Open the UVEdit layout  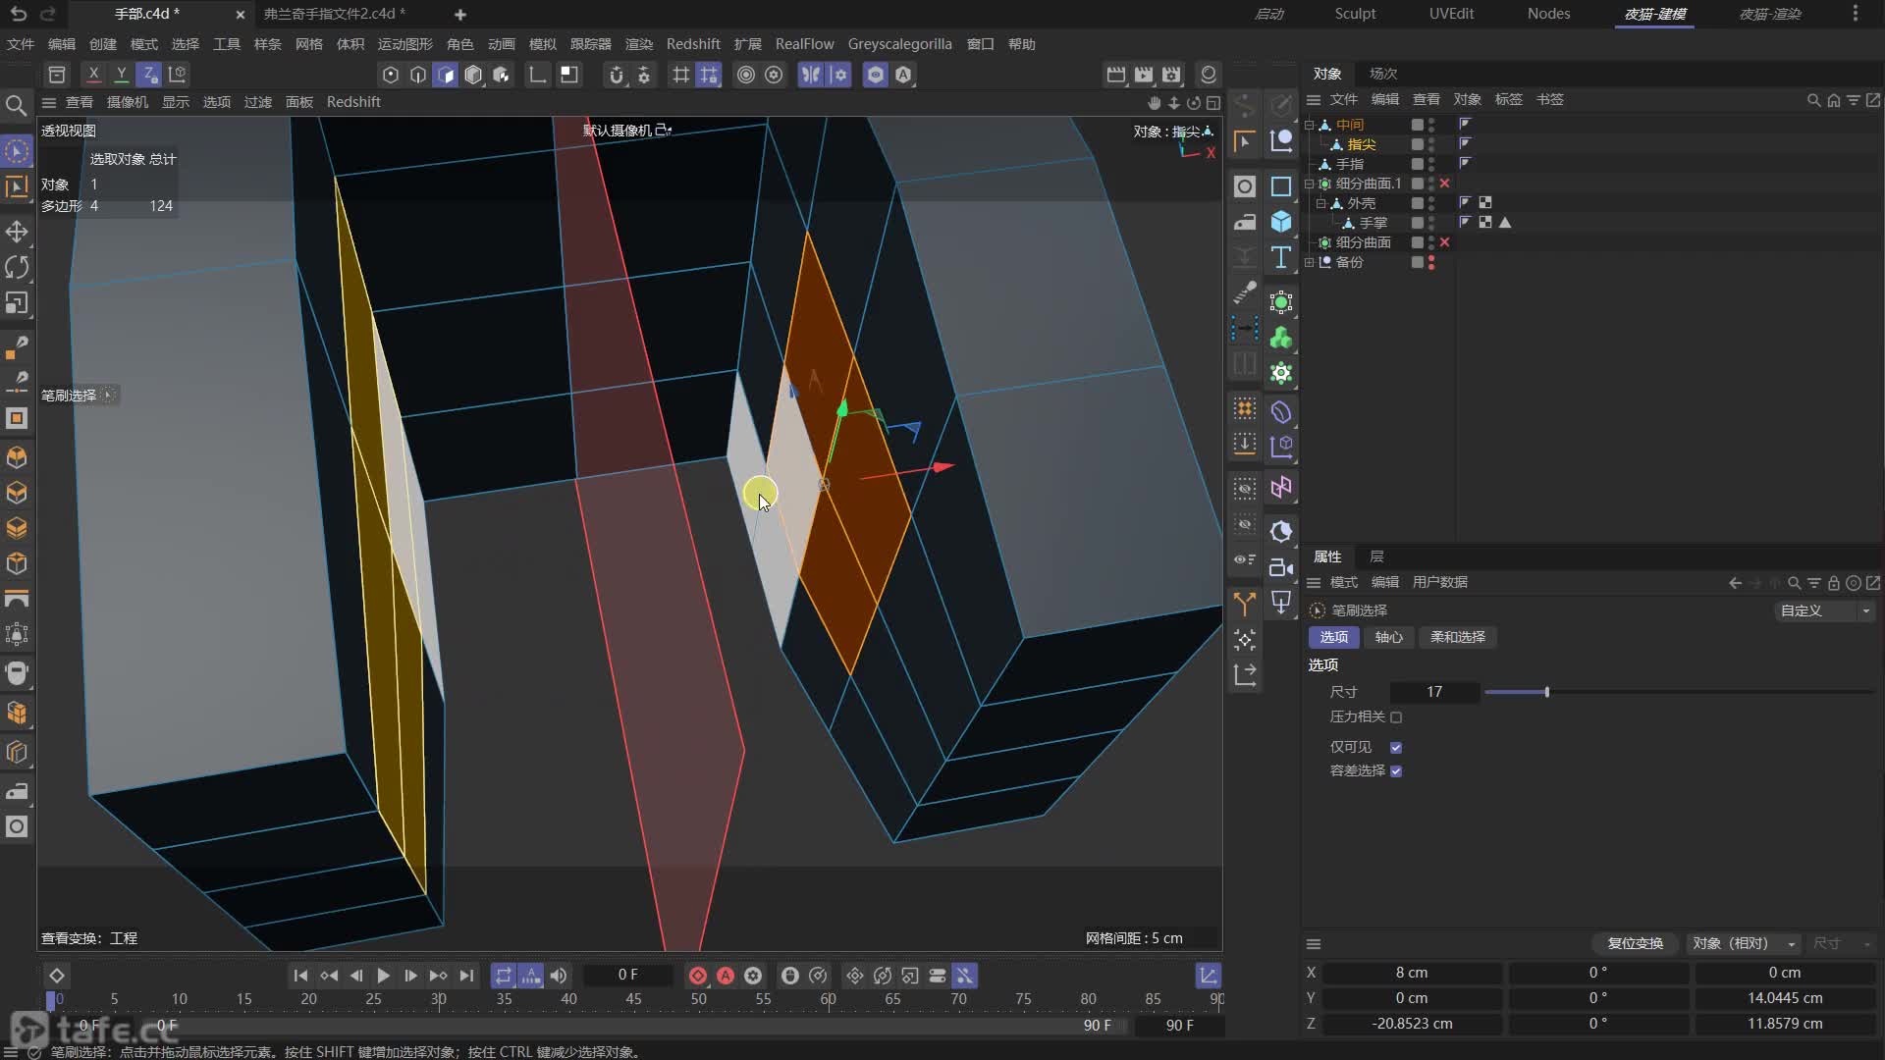(x=1451, y=14)
